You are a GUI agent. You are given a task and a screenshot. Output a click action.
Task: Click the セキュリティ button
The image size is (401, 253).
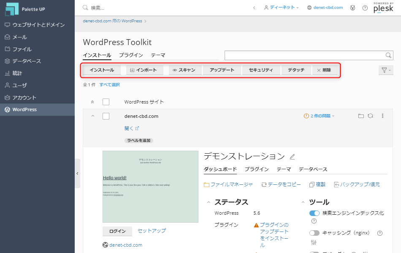[261, 70]
